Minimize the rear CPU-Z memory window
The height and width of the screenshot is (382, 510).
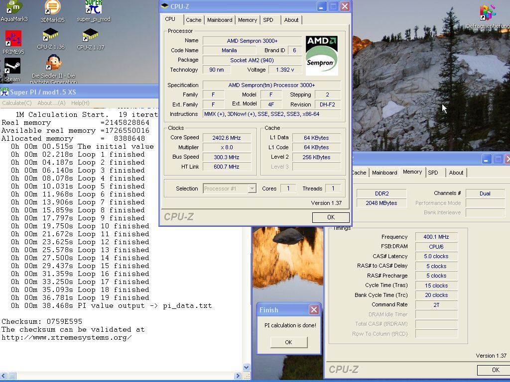click(x=486, y=159)
